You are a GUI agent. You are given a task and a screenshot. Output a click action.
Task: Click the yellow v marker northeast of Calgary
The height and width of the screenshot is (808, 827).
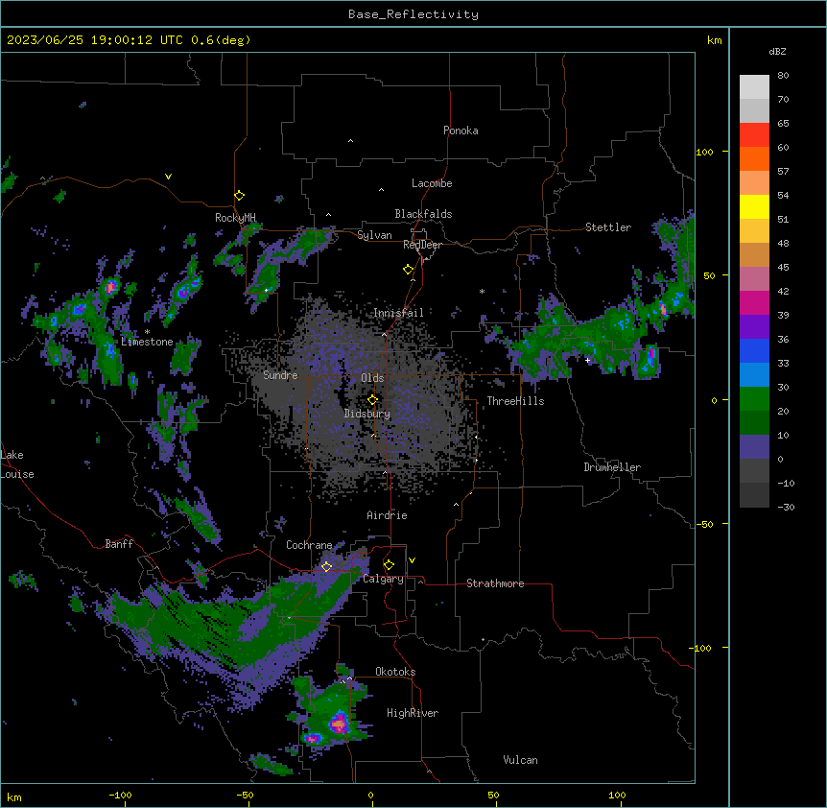click(x=412, y=560)
